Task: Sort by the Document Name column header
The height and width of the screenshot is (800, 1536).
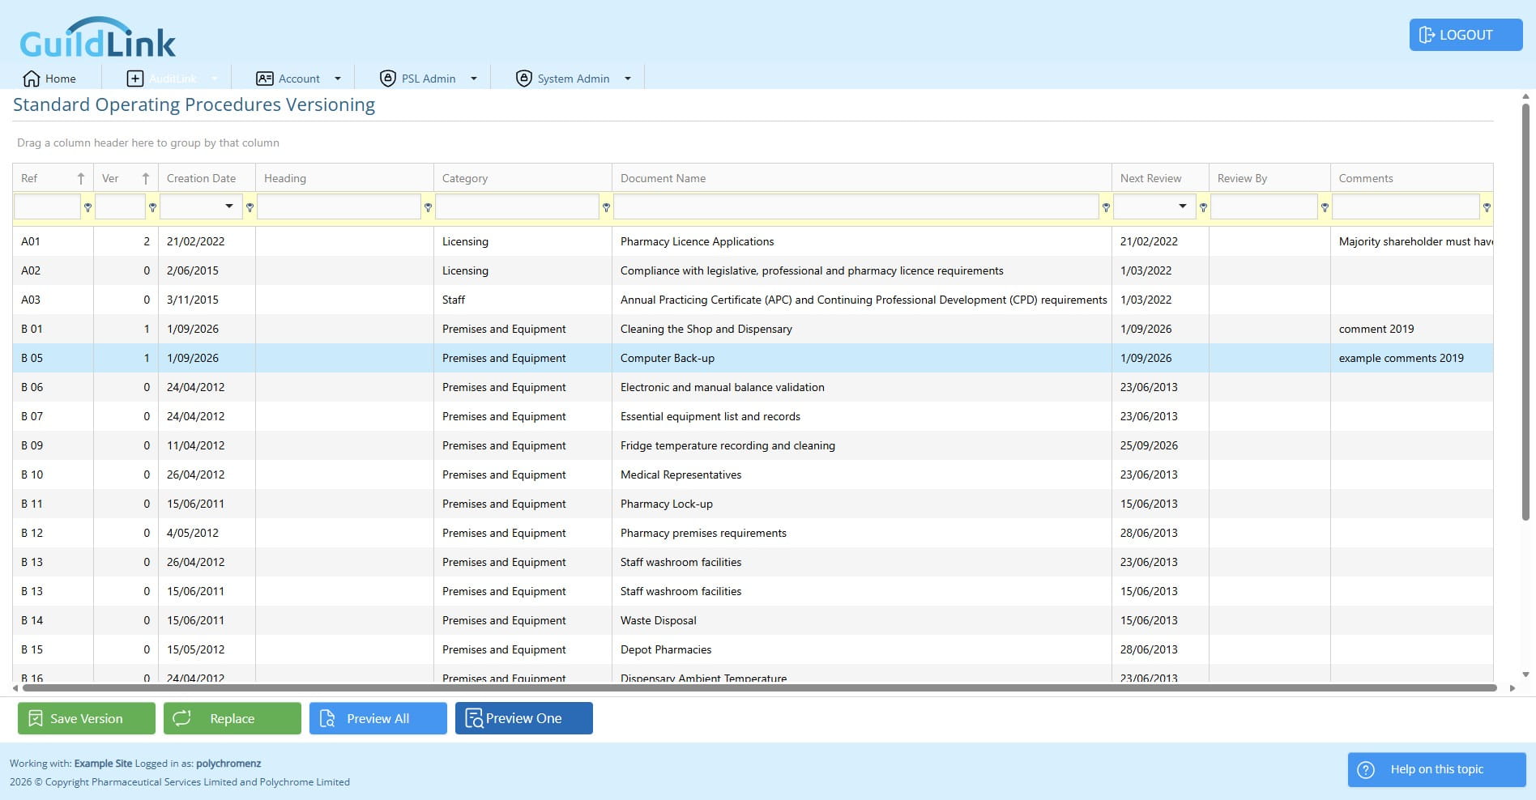Action: click(x=862, y=178)
